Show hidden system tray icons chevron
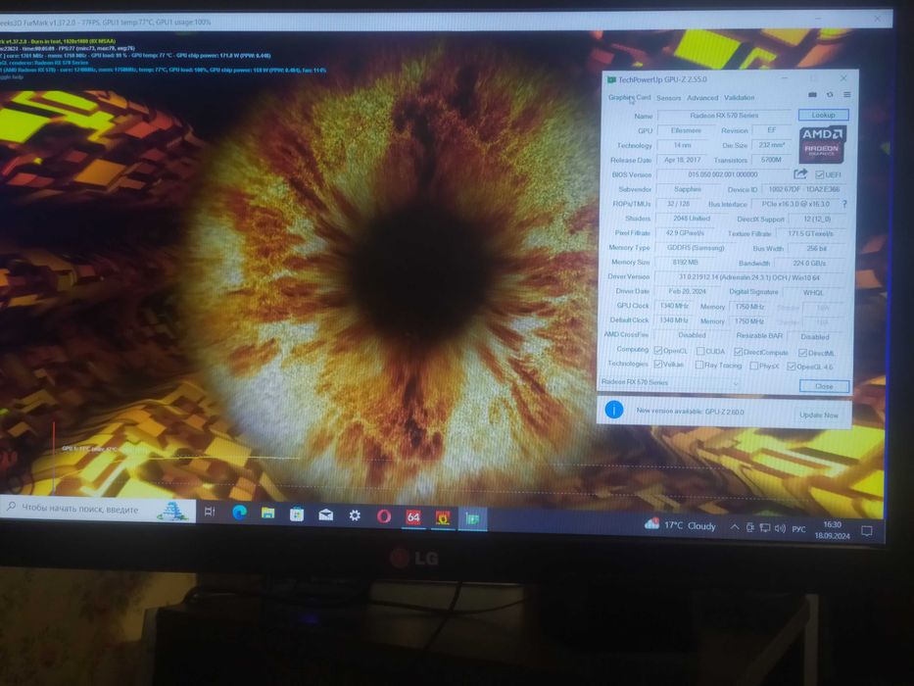This screenshot has width=914, height=686. (735, 527)
